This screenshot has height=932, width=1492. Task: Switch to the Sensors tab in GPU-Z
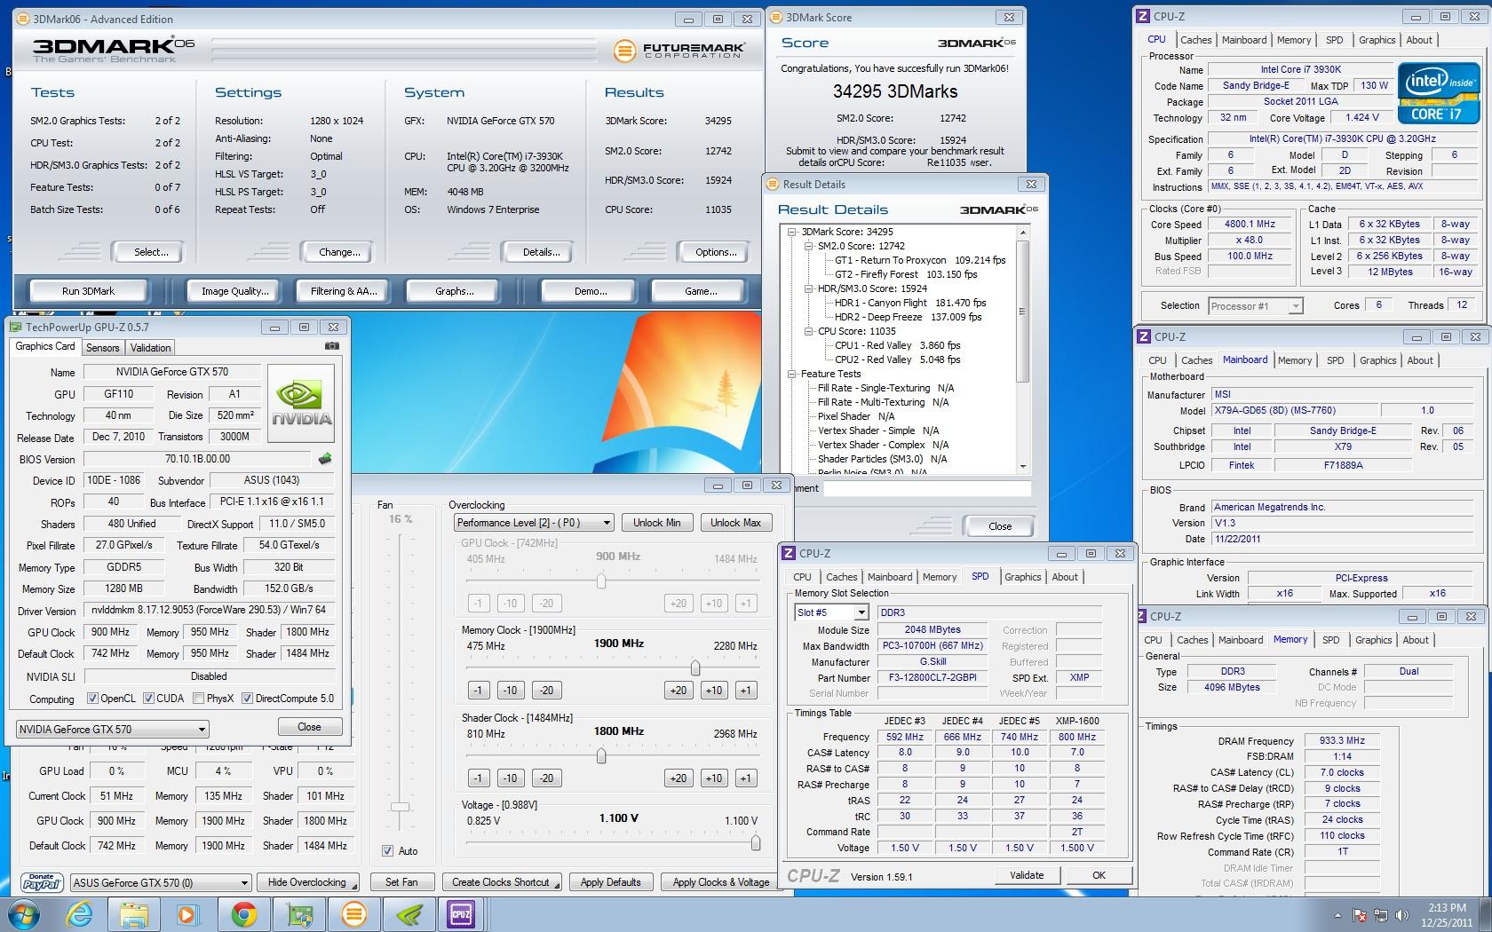click(102, 348)
